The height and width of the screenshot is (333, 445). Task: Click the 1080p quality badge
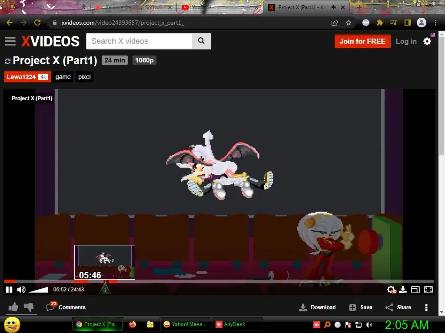click(144, 60)
